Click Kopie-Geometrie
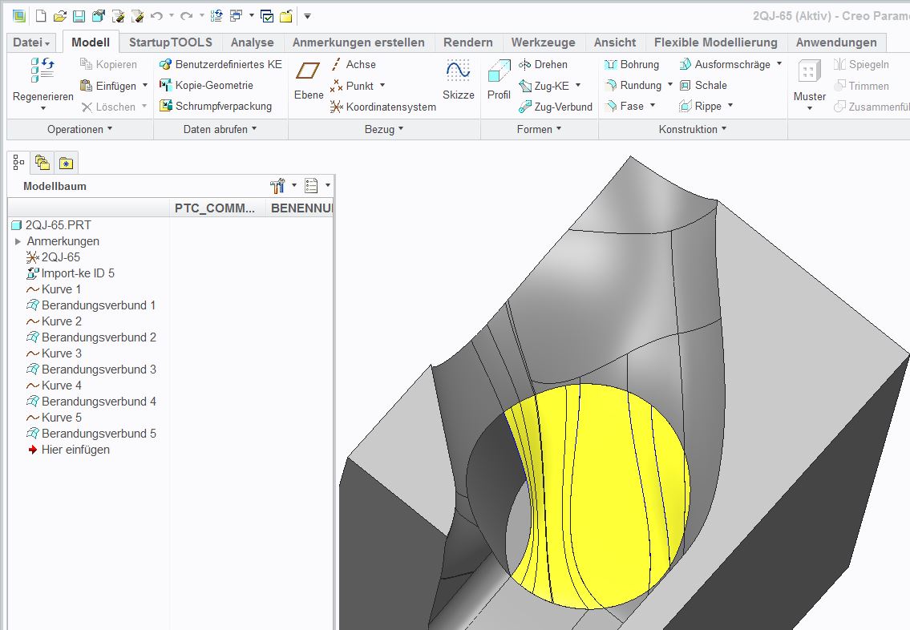Screen dimensions: 910x630 point(207,85)
